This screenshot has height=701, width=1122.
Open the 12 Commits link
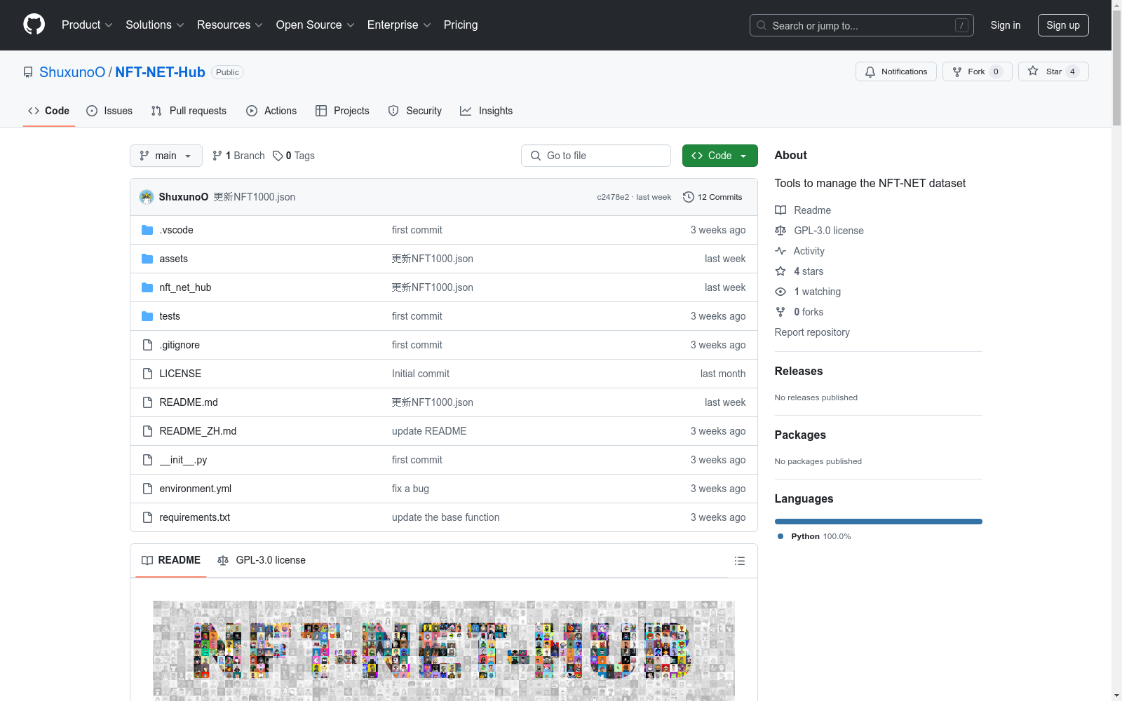pos(712,197)
